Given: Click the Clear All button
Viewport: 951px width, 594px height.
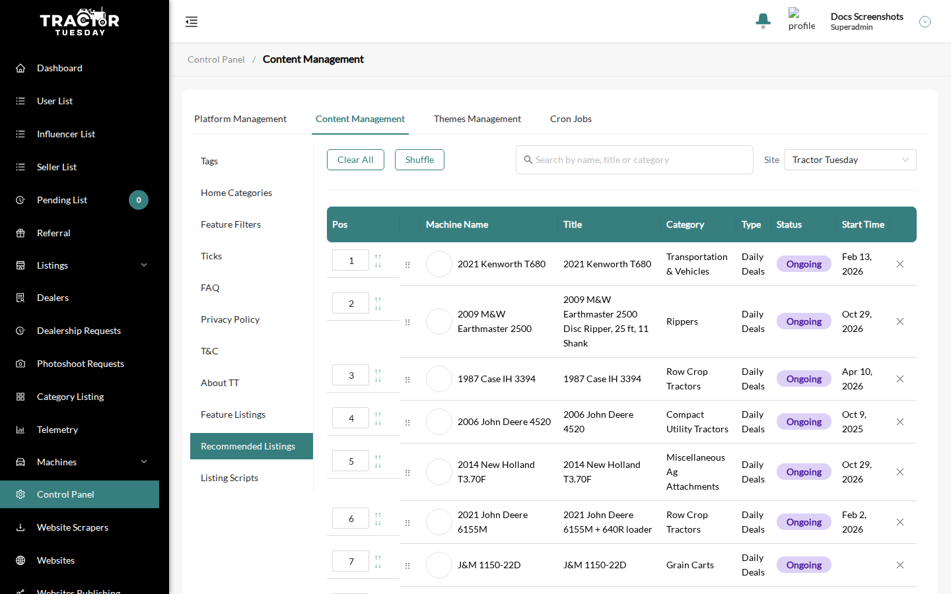Looking at the screenshot, I should [355, 160].
